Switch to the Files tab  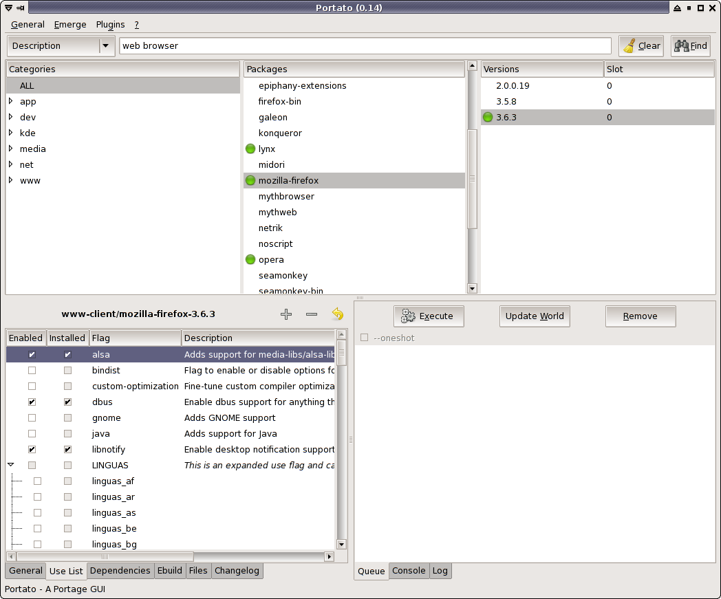(x=198, y=571)
